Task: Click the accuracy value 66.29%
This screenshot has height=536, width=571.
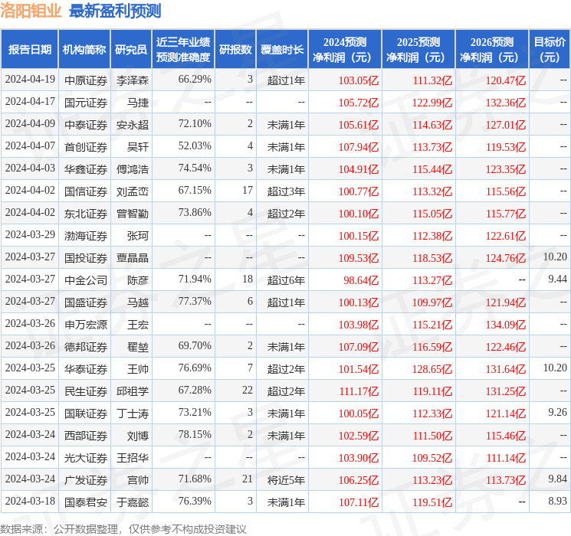Action: [x=195, y=79]
